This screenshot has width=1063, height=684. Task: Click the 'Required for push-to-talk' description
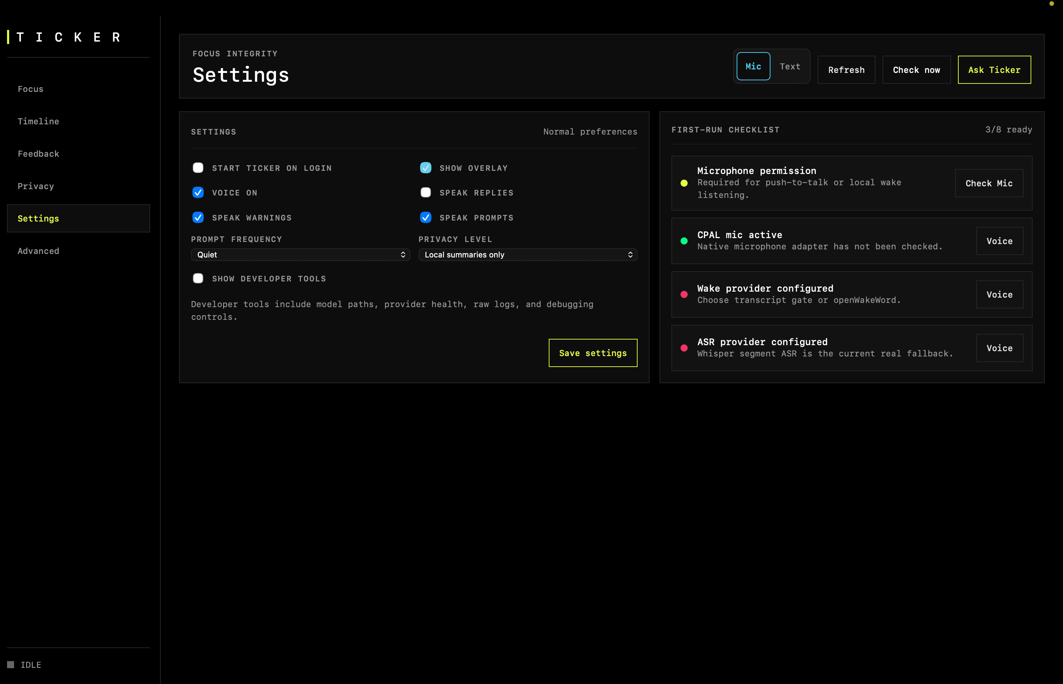click(799, 189)
